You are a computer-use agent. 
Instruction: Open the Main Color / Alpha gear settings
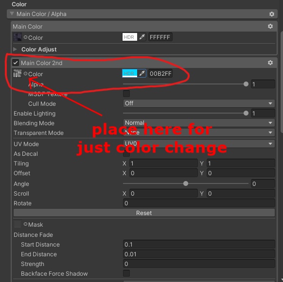tap(272, 14)
